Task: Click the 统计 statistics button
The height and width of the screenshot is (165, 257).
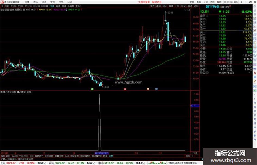Action: 165,6
